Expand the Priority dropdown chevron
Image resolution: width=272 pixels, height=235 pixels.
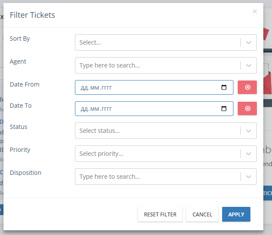coord(249,154)
